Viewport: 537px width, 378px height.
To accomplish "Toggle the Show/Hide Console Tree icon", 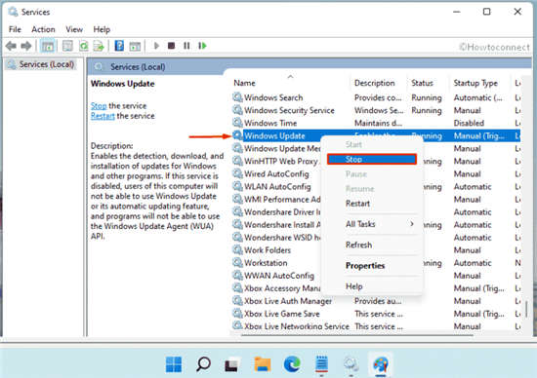I will tap(48, 46).
